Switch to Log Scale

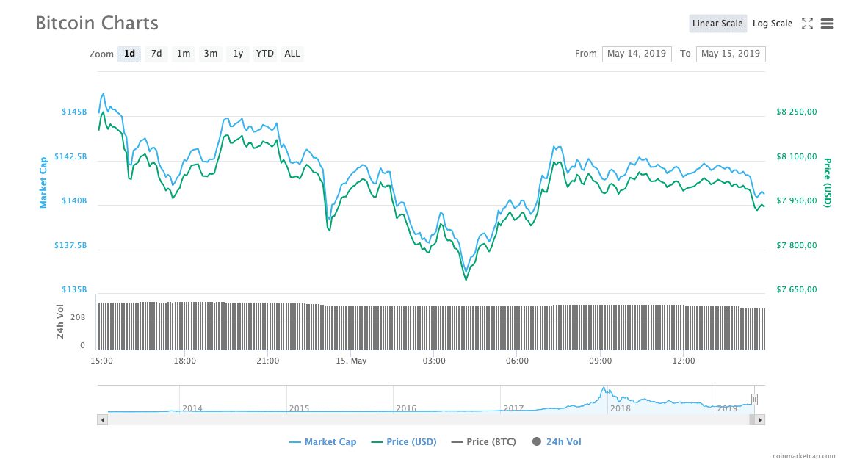[772, 24]
